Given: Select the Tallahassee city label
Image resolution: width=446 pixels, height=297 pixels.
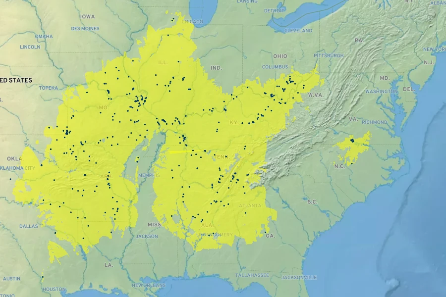Looking at the screenshot, I should click(x=252, y=275).
